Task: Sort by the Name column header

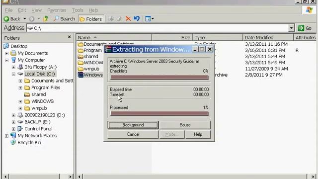Action: 114,38
